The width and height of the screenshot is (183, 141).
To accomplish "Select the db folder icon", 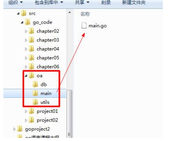I will [35, 84].
